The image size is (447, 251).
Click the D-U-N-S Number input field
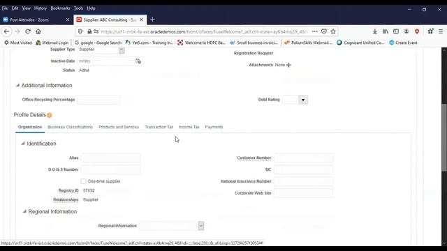click(x=110, y=169)
